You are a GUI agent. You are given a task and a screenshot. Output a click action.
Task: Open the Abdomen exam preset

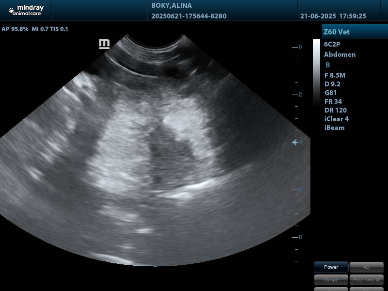click(339, 54)
